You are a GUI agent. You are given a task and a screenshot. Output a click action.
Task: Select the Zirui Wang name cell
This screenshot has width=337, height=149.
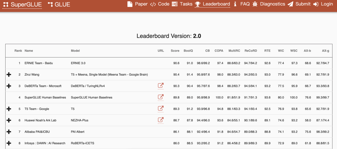pos(32,74)
